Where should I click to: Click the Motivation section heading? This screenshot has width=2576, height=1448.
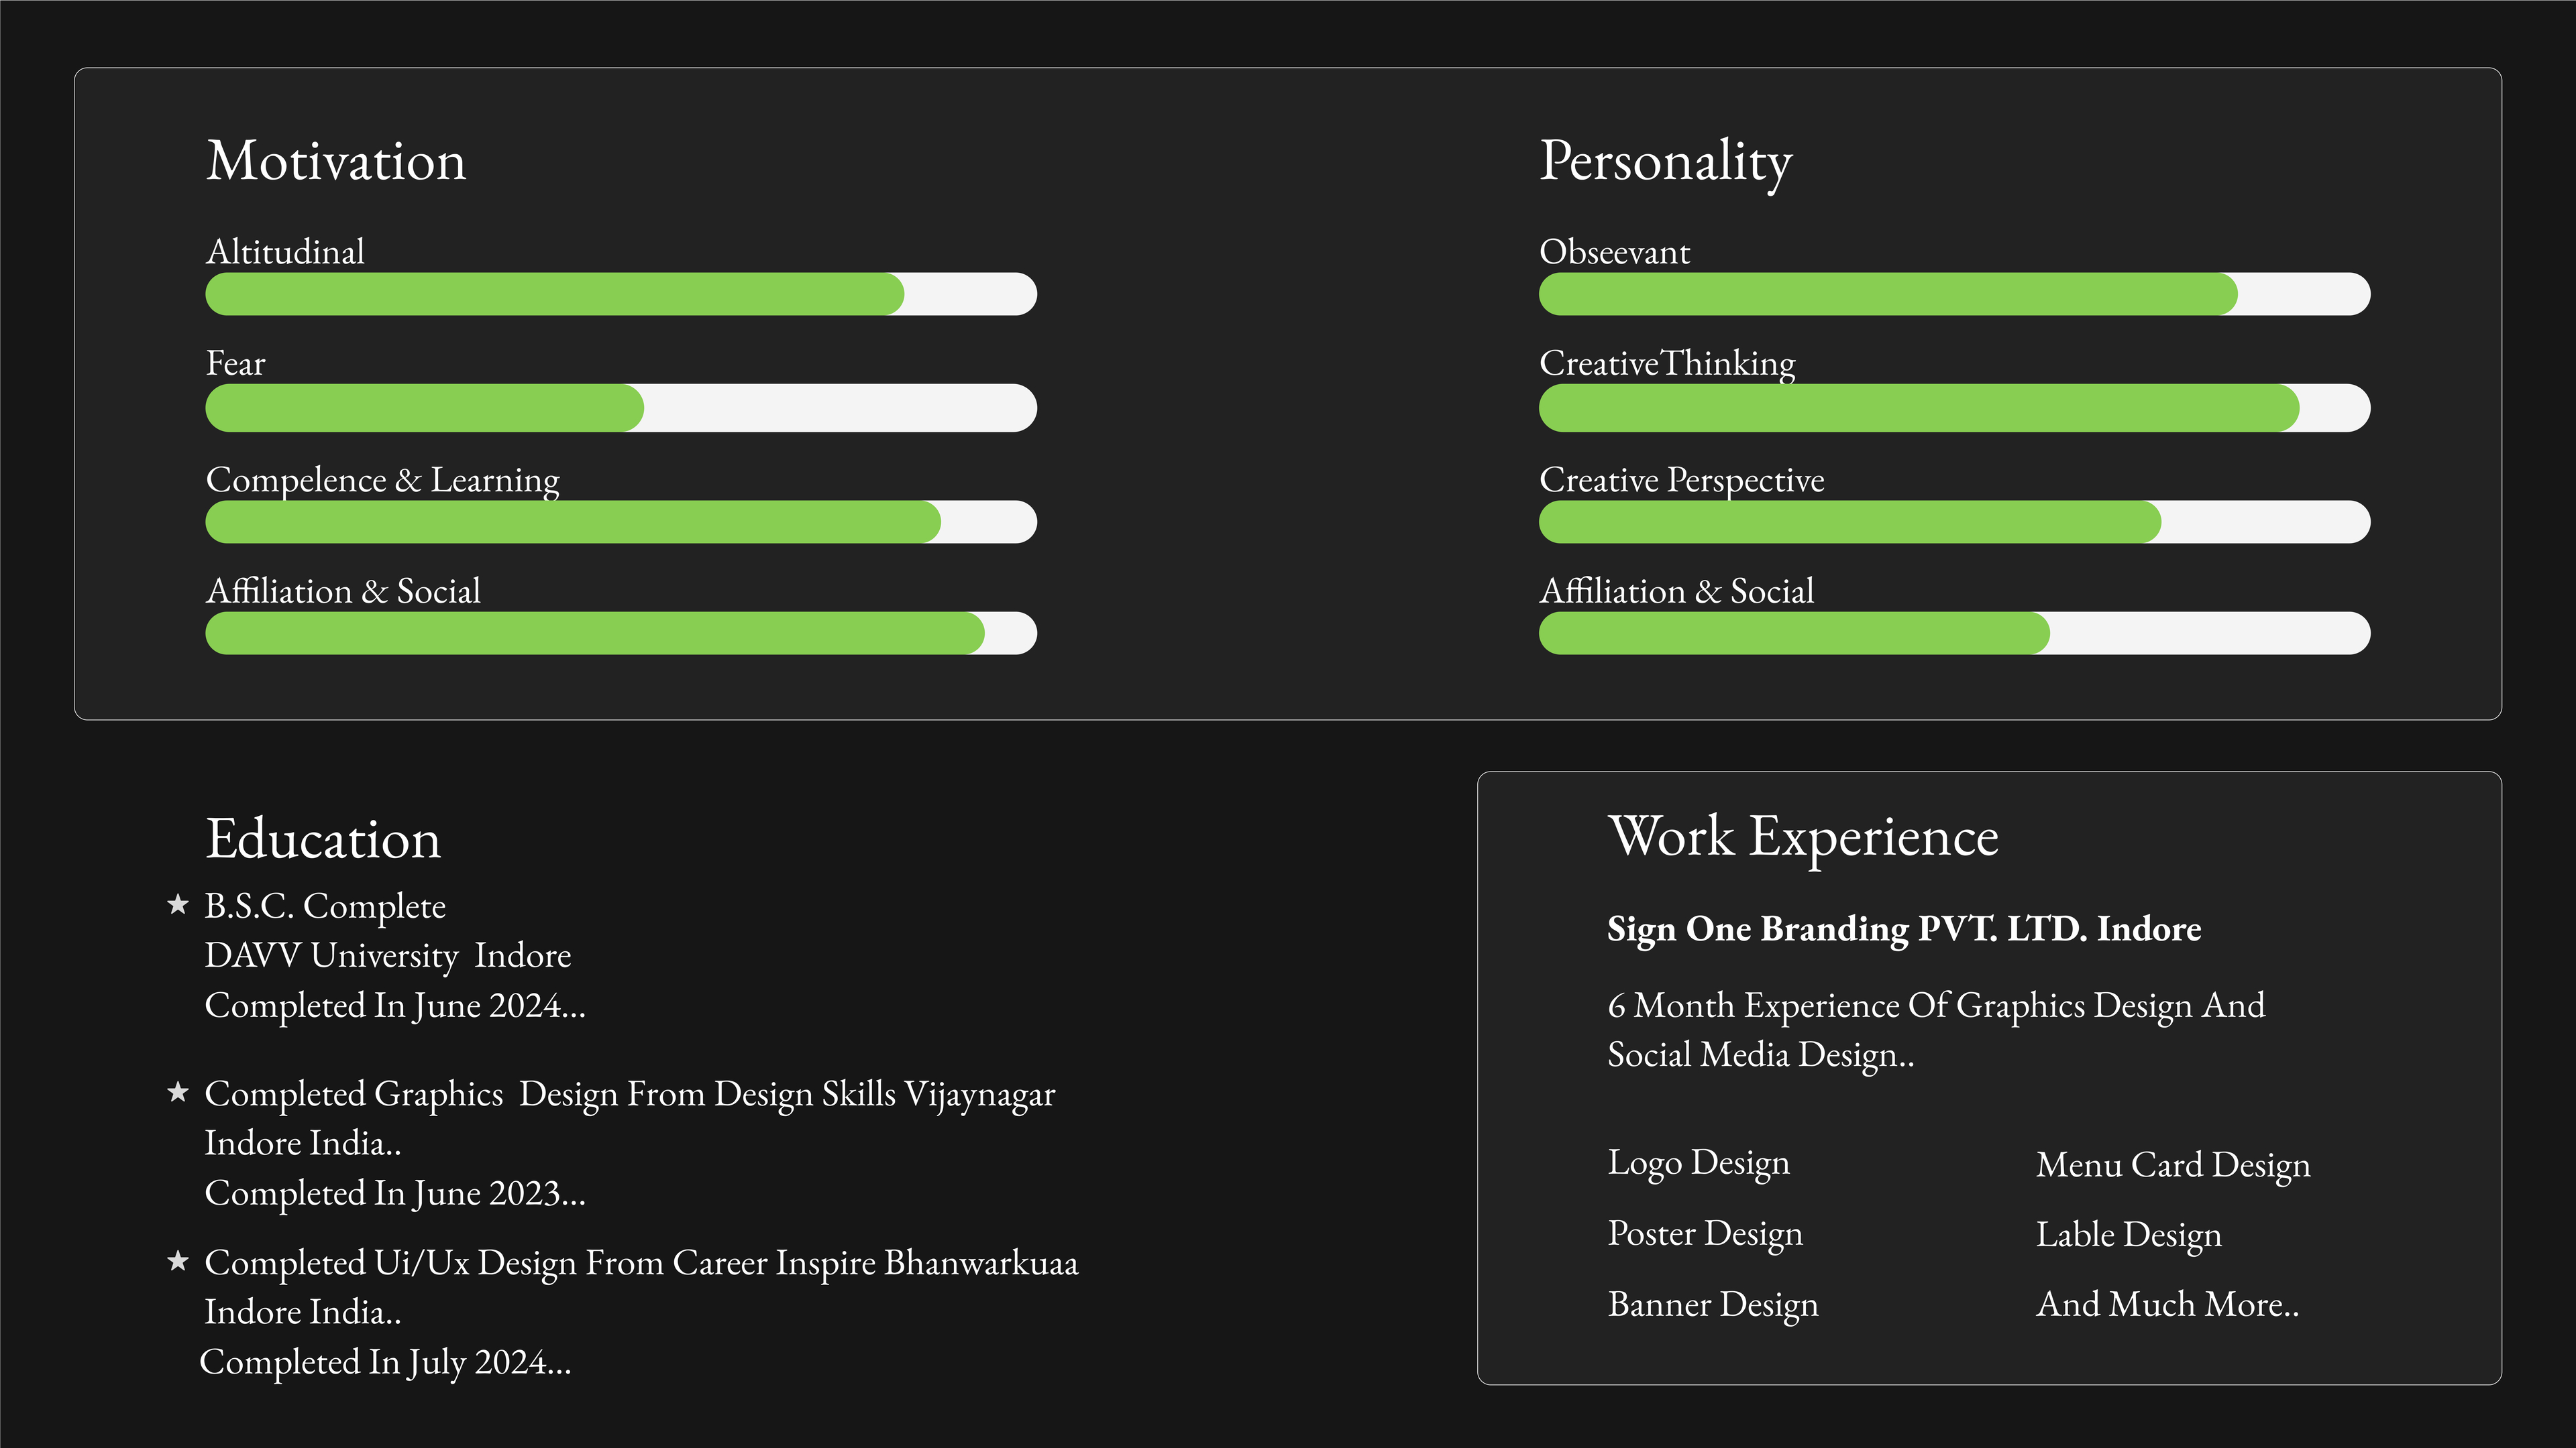(x=336, y=161)
